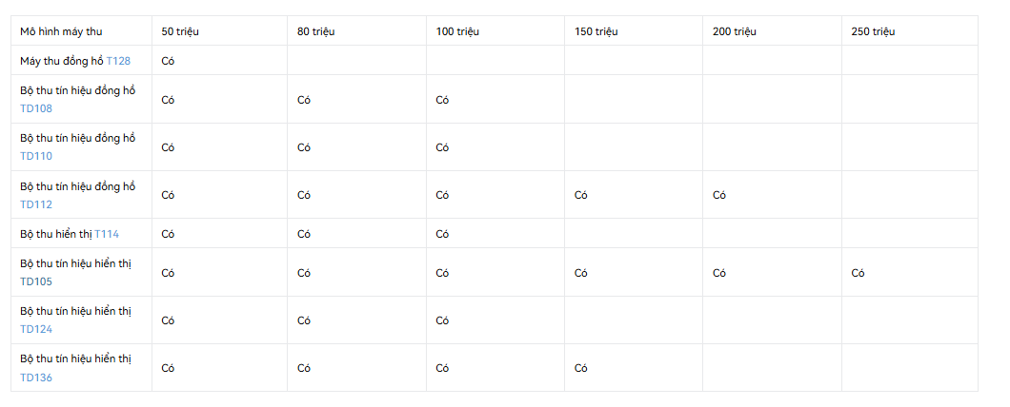Open the T114 display receiver link
1010x407 pixels.
(x=107, y=234)
